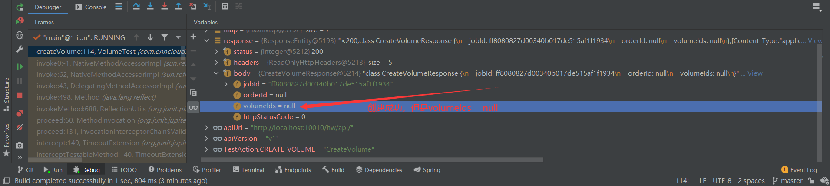Open the Dependencies tool window
830x186 pixels.
(379, 170)
